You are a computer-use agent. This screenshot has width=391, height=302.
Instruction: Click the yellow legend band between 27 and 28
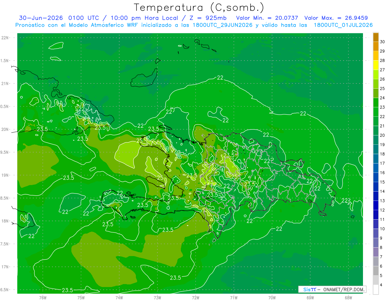click(376, 65)
